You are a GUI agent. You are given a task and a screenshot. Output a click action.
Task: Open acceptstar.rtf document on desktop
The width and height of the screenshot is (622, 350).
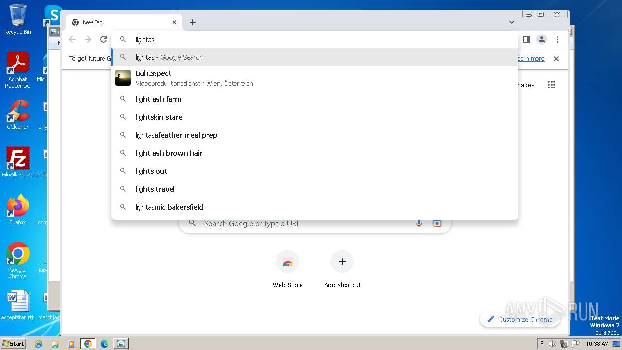17,306
